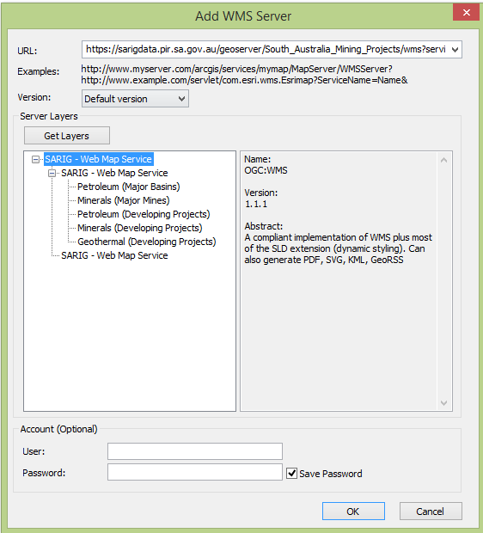Select Petroleum (Developing Projects) layer
Image resolution: width=483 pixels, height=533 pixels.
pos(144,214)
